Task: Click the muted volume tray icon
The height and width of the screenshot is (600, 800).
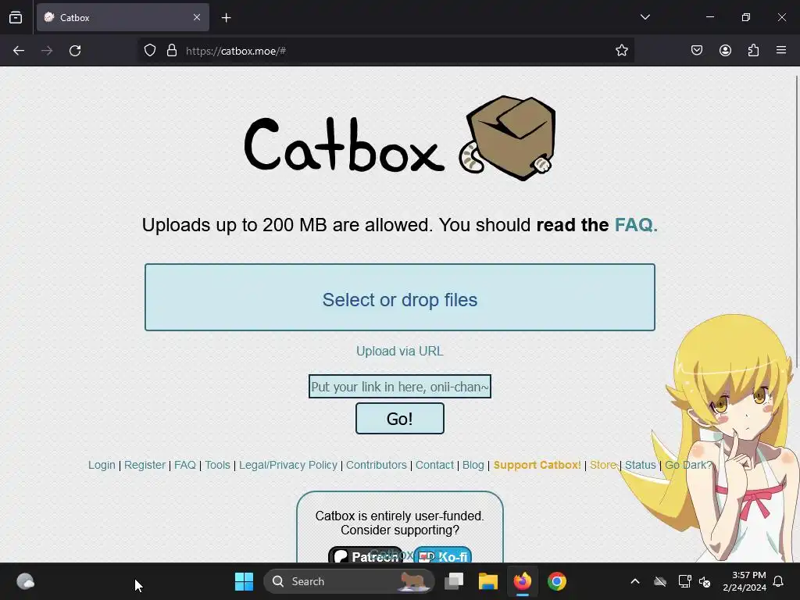Action: click(x=705, y=581)
